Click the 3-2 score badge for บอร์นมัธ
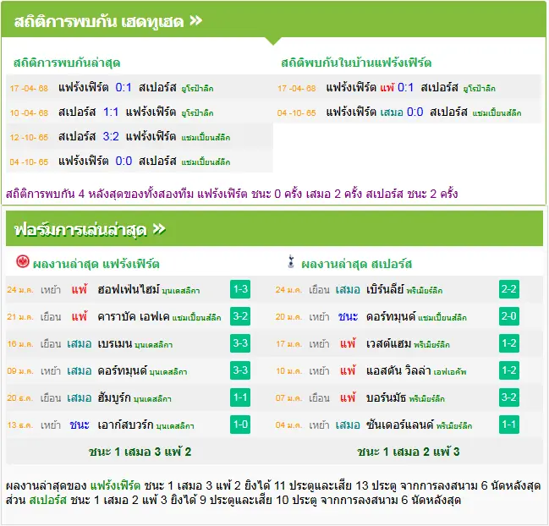The image size is (549, 526). tap(509, 397)
